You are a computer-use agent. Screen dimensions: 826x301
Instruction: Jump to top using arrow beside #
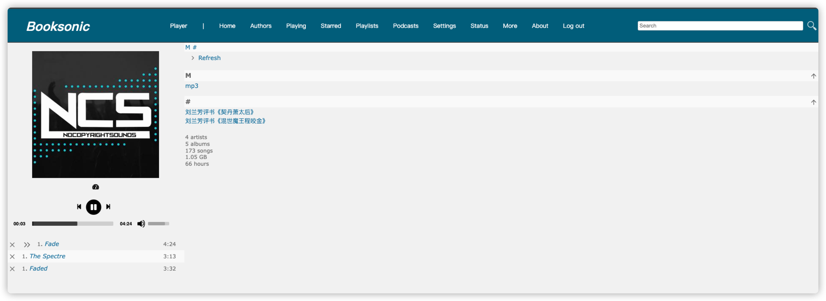(813, 102)
